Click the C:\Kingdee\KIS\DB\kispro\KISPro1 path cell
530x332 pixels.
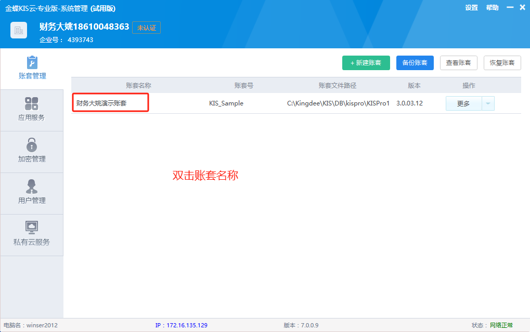(339, 103)
